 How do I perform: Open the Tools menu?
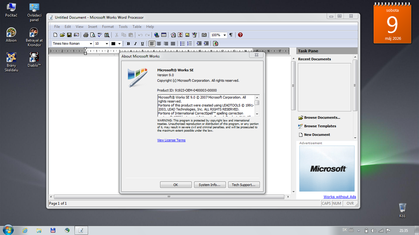pos(123,27)
